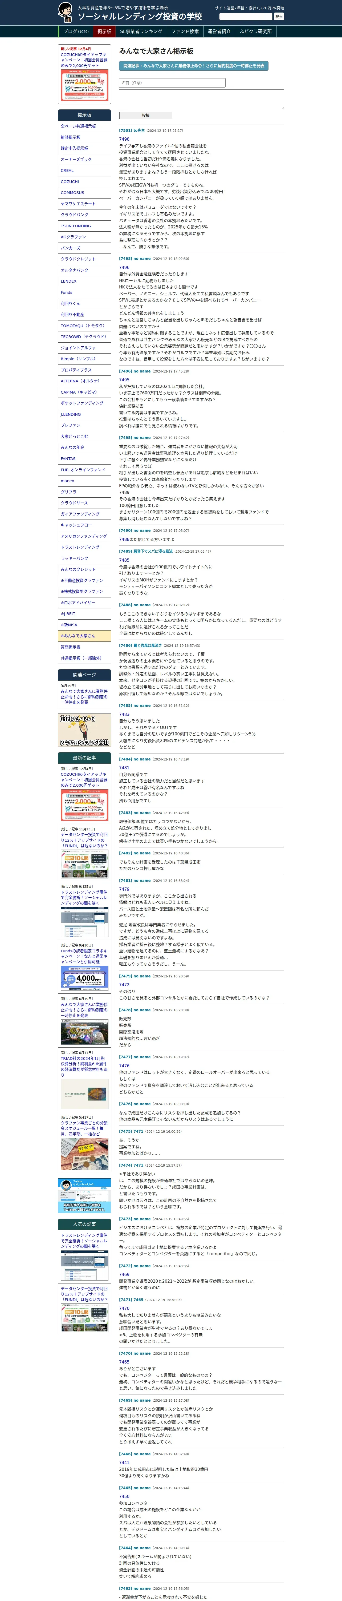The image size is (342, 1601).
Task: Click the 検索 search button
Action: click(x=279, y=17)
